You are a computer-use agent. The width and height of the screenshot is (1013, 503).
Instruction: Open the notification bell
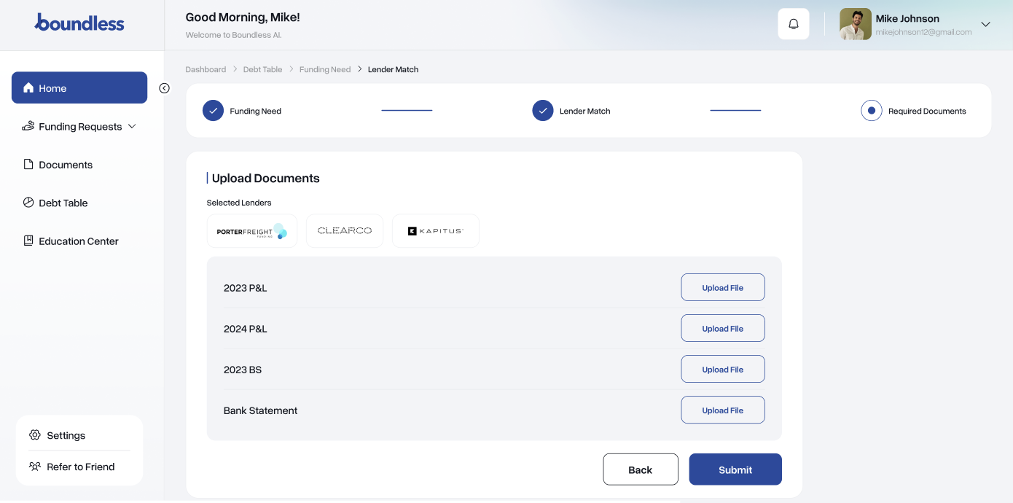(x=793, y=23)
